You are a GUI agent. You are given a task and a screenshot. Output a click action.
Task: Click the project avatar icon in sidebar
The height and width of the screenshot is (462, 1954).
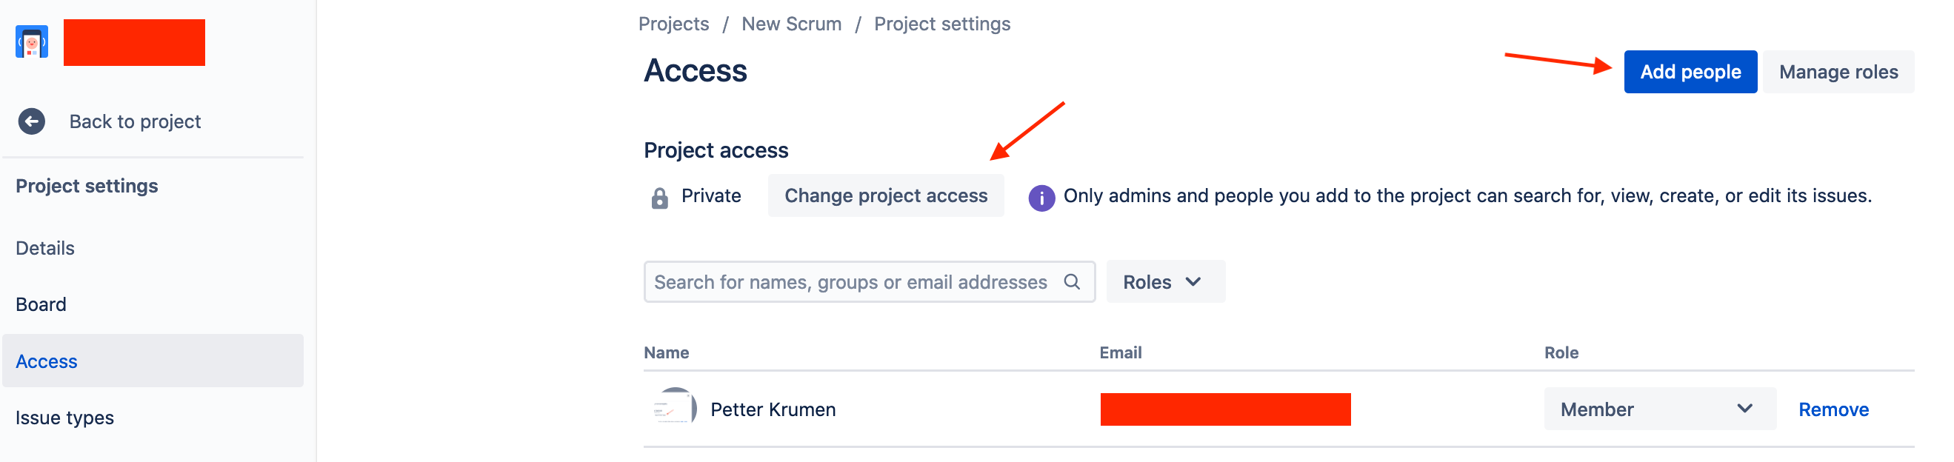32,42
